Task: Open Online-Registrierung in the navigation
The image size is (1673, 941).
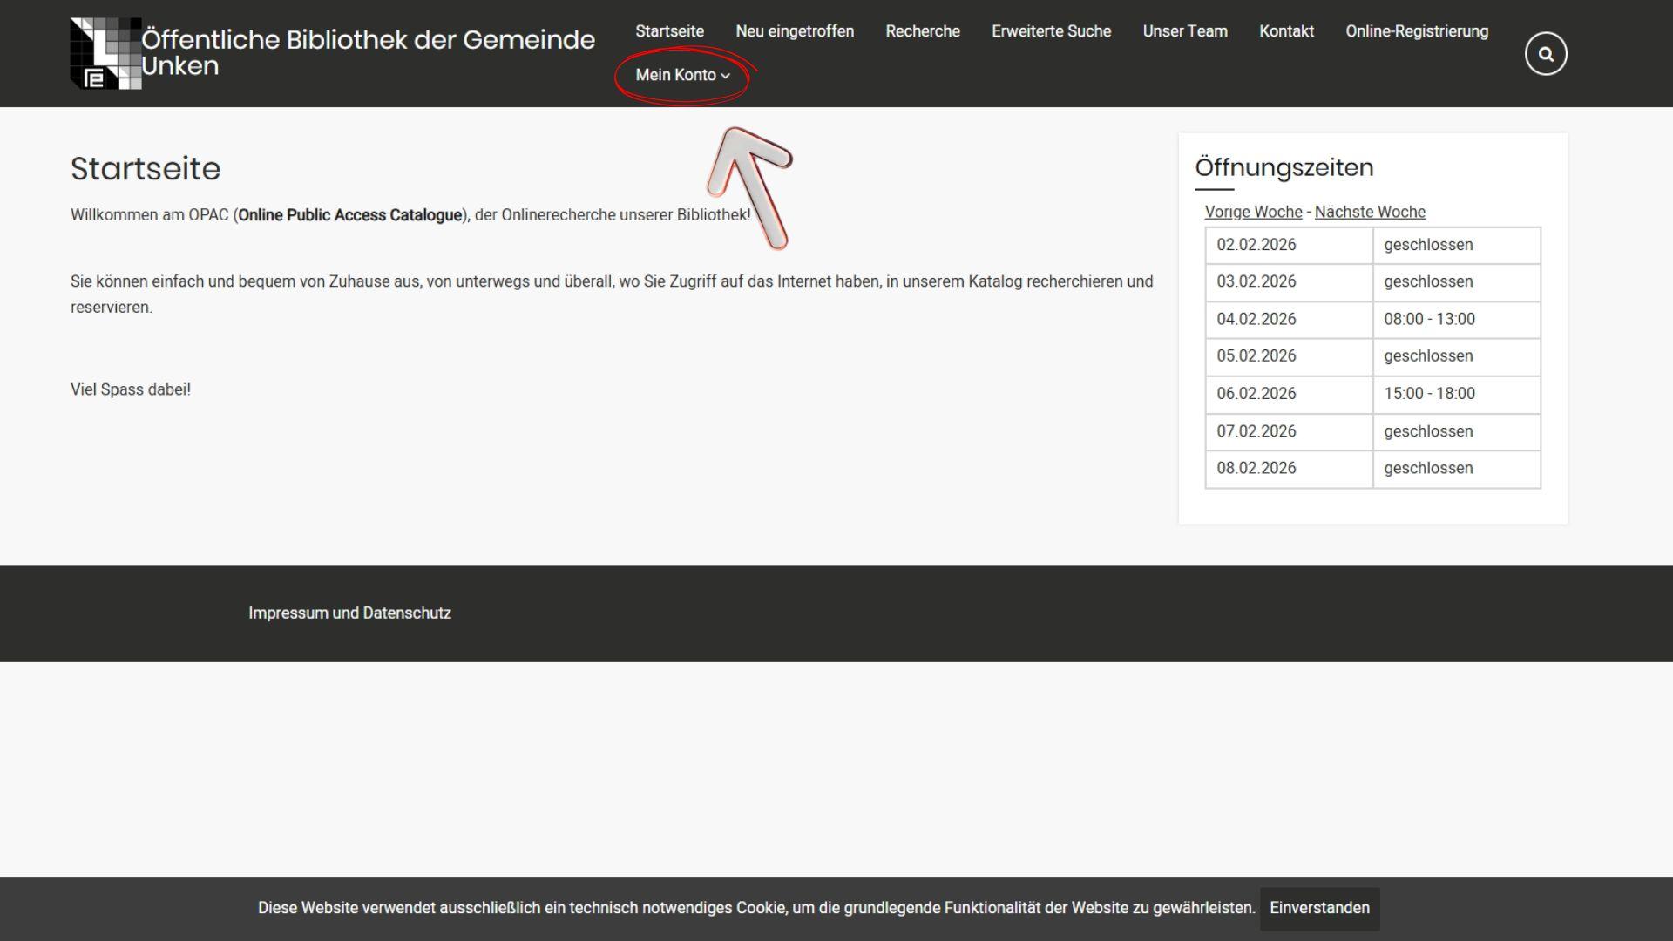Action: click(x=1416, y=31)
